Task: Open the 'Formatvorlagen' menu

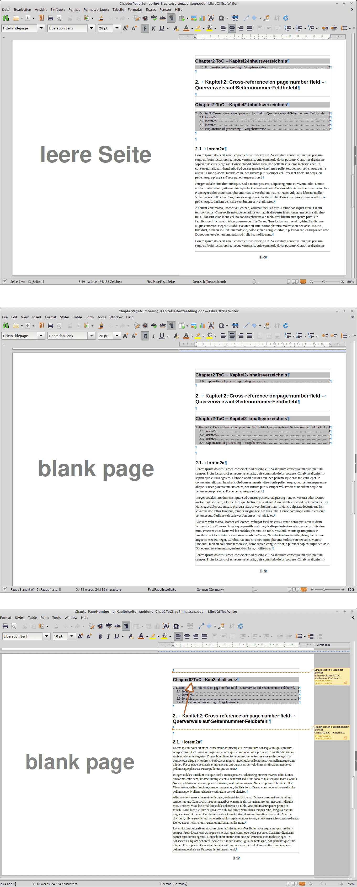Action: coord(96,10)
